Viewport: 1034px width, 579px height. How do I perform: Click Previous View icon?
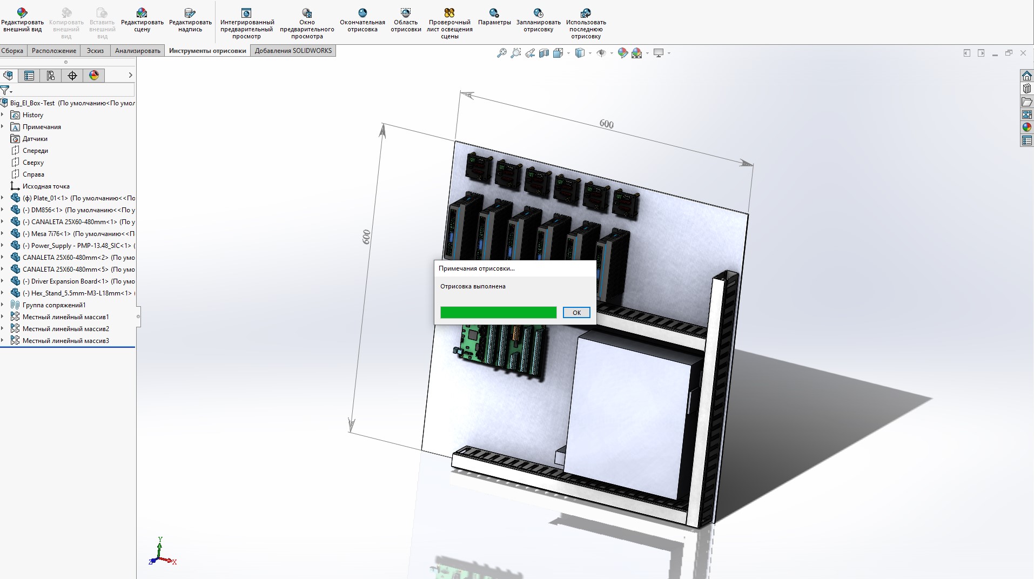click(x=530, y=53)
